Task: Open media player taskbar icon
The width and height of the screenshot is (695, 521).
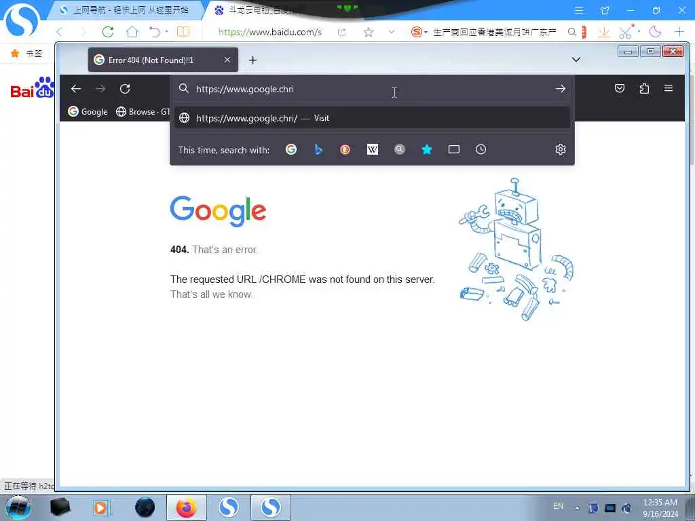Action: 101,507
